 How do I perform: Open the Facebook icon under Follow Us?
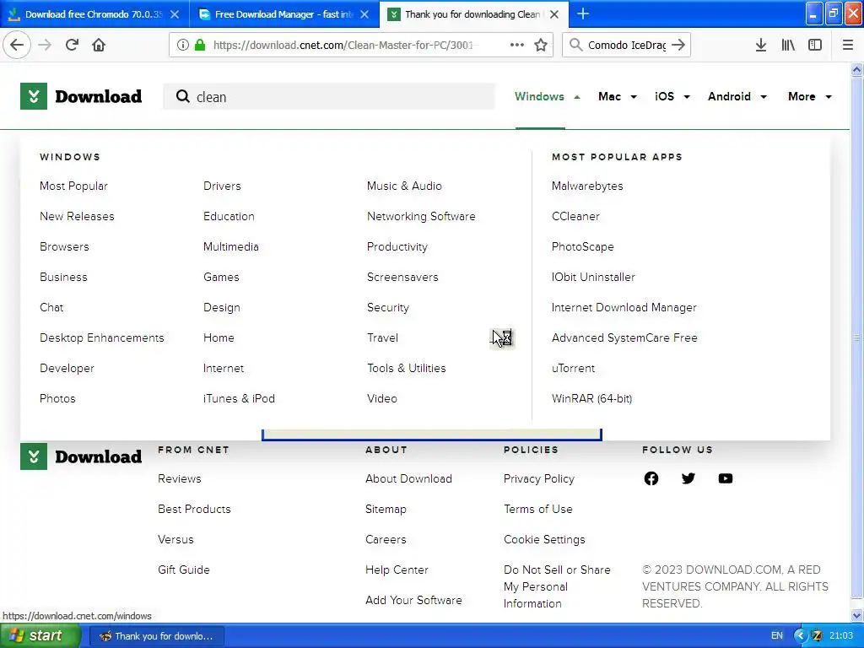click(651, 478)
